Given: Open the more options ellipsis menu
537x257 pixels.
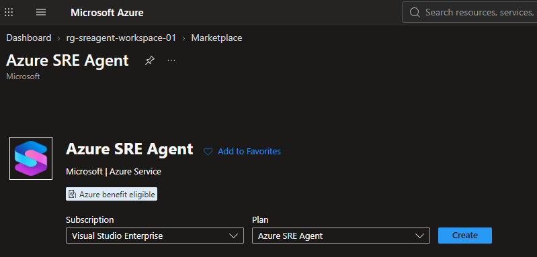Looking at the screenshot, I should [171, 61].
